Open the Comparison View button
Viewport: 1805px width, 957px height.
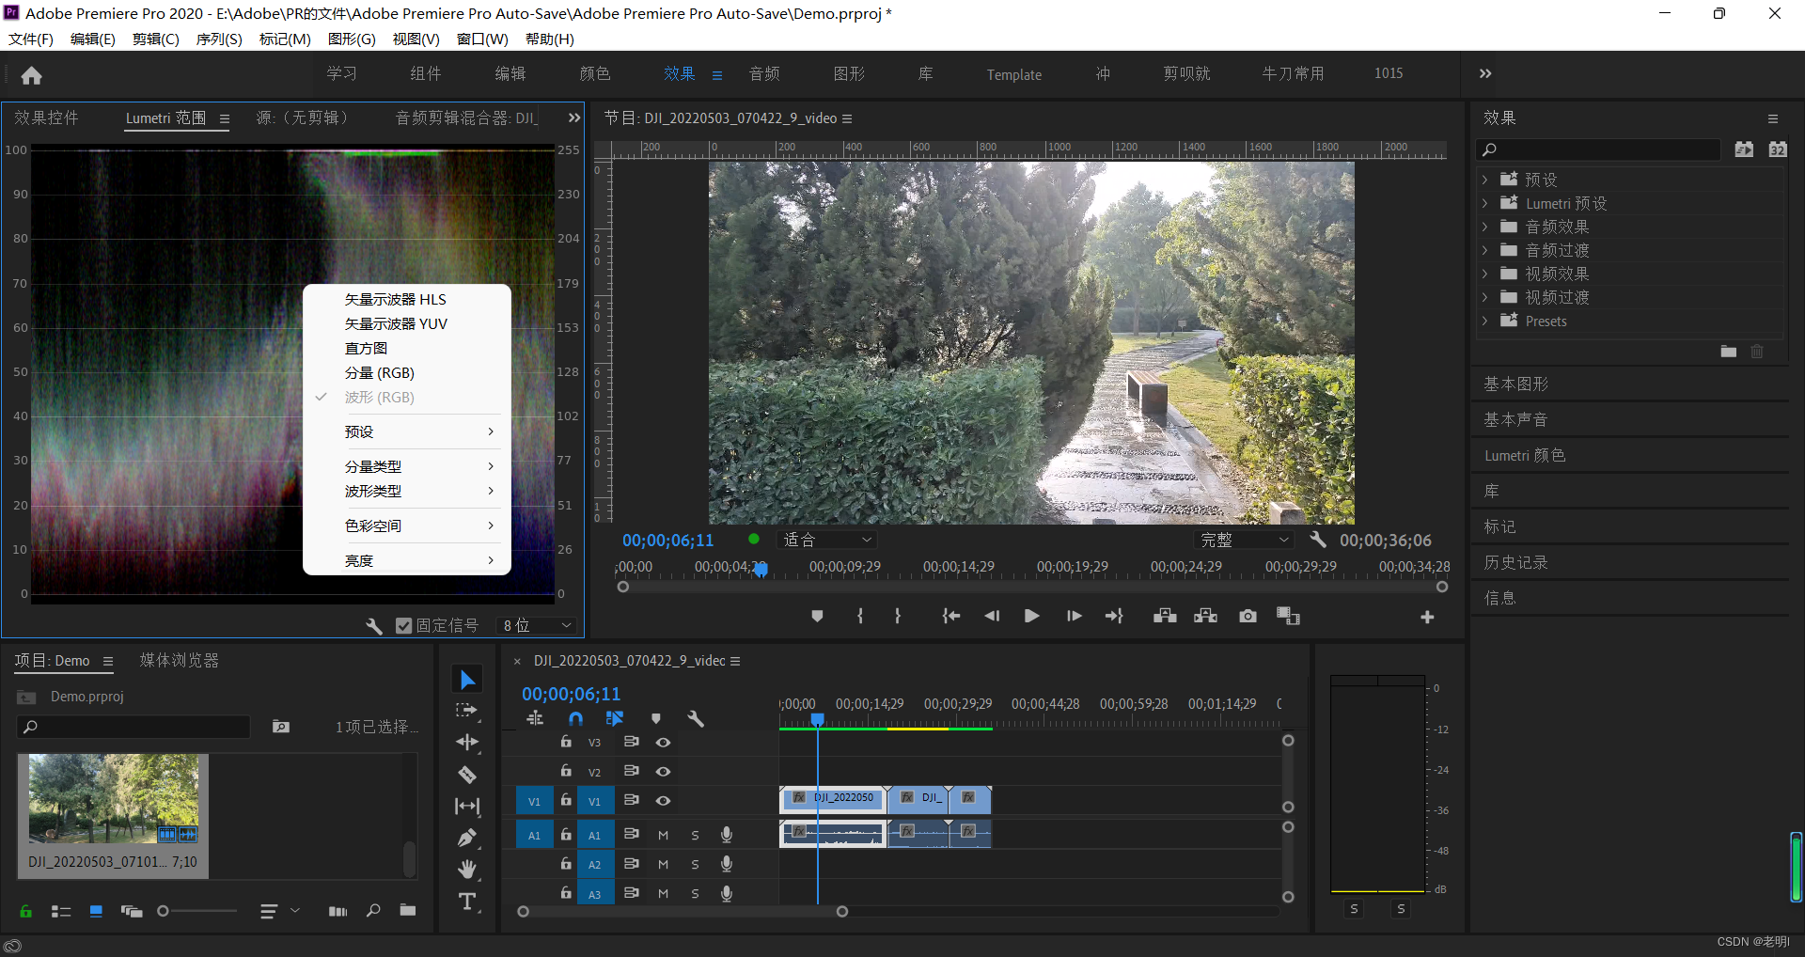(1288, 616)
